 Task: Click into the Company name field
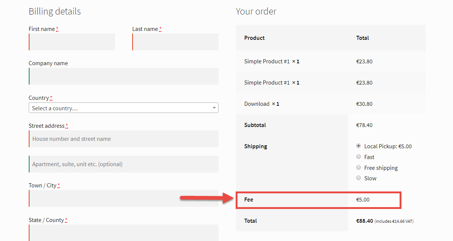tap(124, 76)
